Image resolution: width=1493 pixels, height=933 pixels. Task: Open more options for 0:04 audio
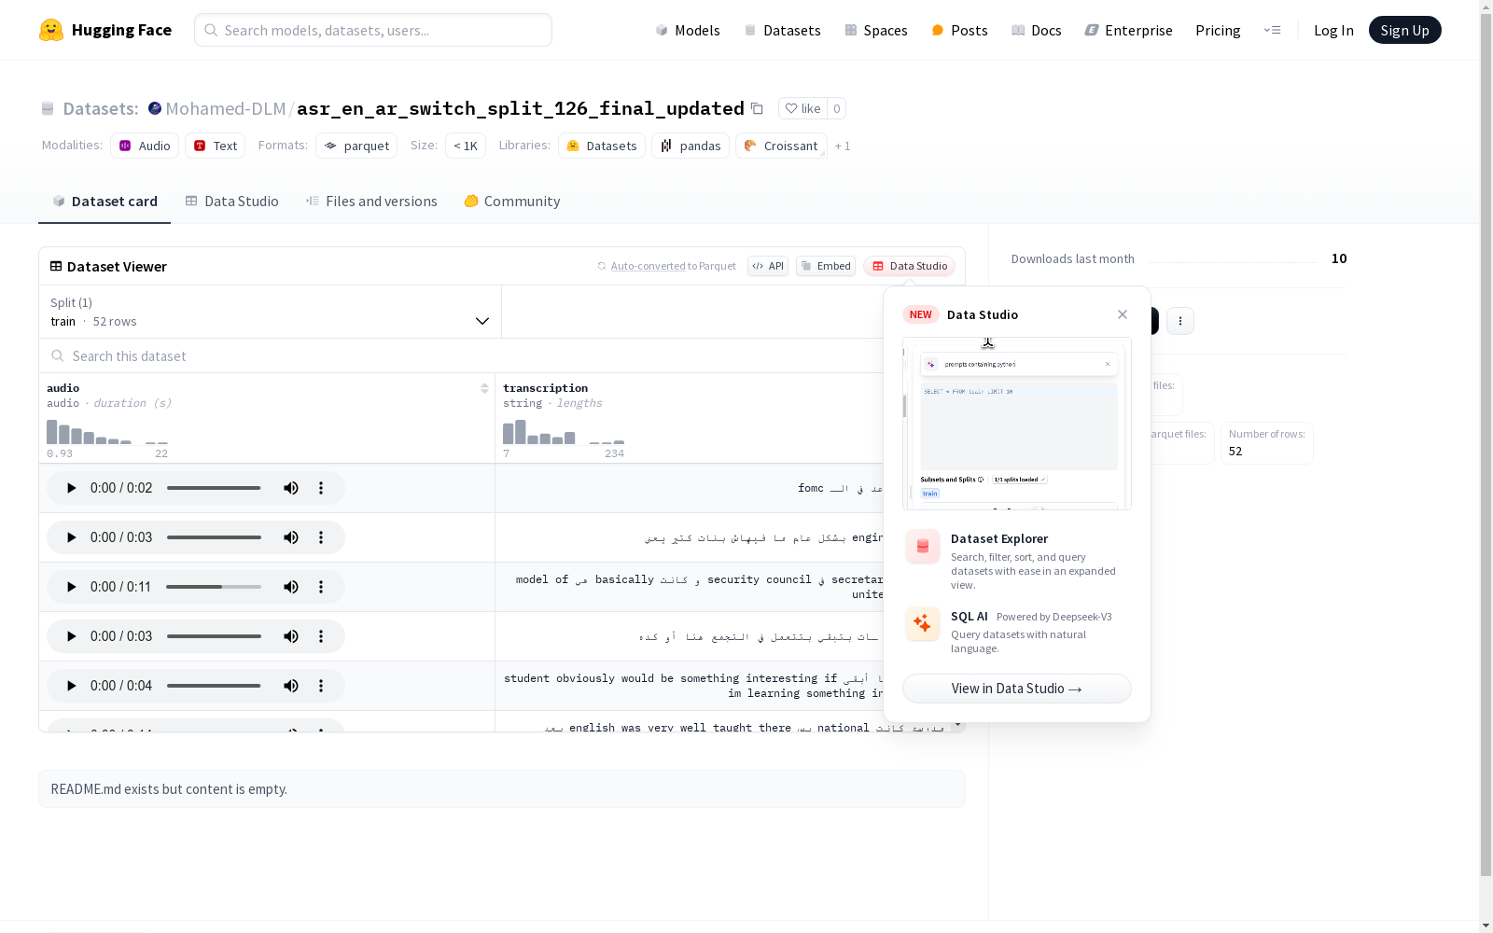[321, 686]
